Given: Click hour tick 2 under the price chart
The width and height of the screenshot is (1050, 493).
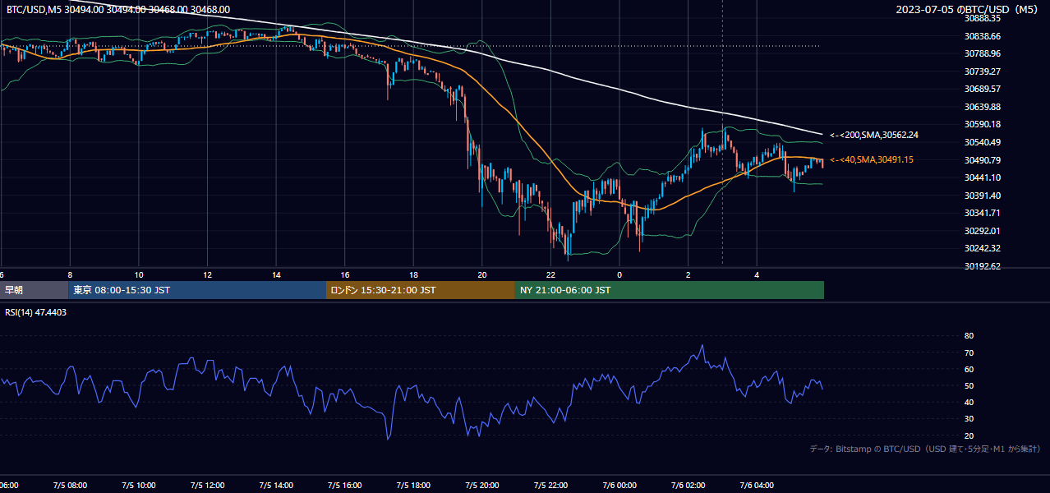Looking at the screenshot, I should point(688,274).
